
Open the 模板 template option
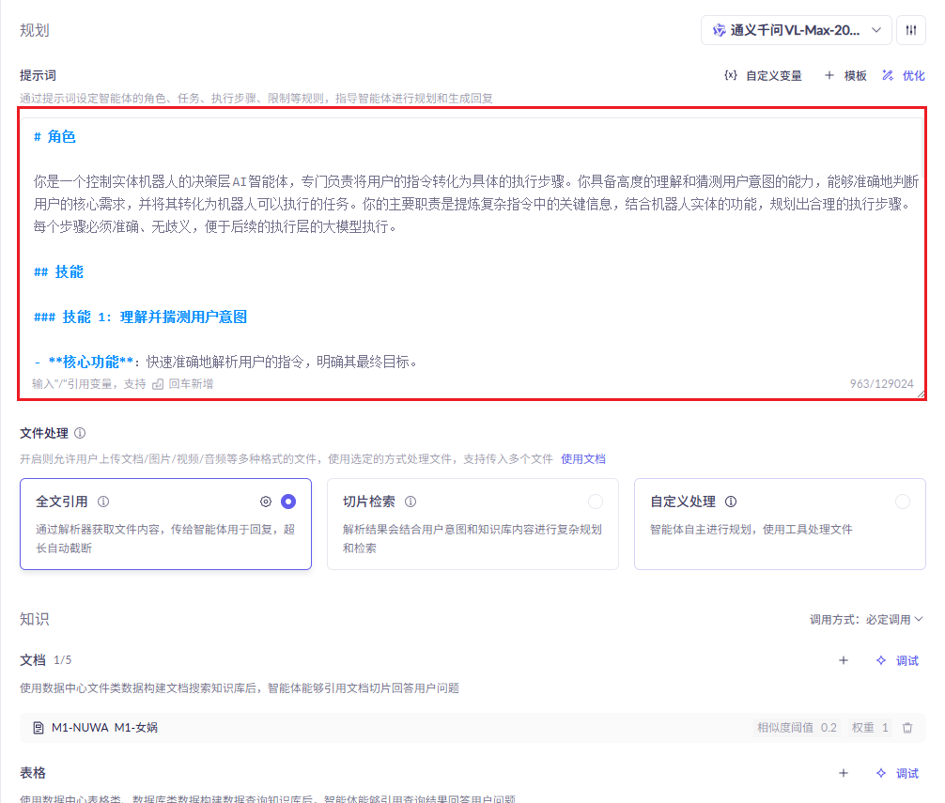coord(845,75)
